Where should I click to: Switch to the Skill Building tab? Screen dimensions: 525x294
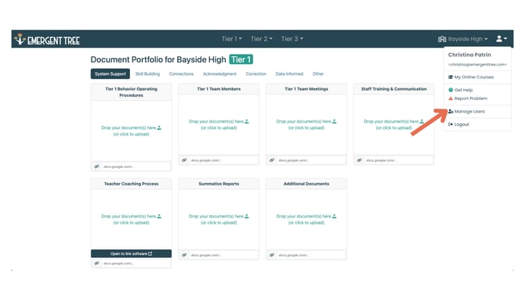(147, 73)
